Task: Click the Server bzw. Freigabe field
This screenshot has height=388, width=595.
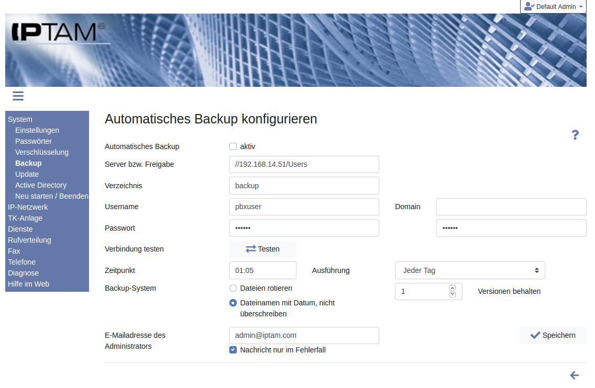Action: (304, 164)
